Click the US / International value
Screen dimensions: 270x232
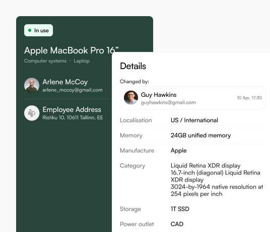pyautogui.click(x=194, y=121)
